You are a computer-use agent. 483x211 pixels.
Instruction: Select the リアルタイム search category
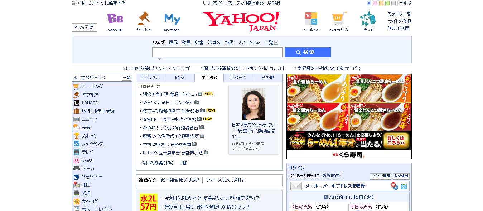249,42
